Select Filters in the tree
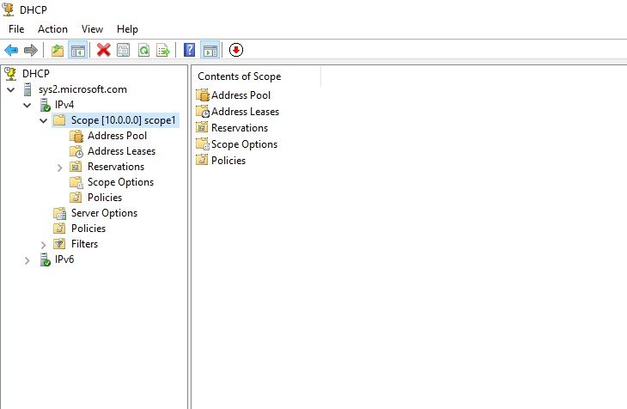The height and width of the screenshot is (409, 627). click(x=84, y=244)
